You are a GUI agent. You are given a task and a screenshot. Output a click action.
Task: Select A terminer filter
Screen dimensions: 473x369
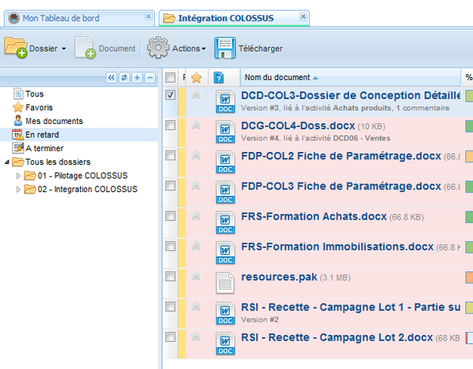[45, 148]
